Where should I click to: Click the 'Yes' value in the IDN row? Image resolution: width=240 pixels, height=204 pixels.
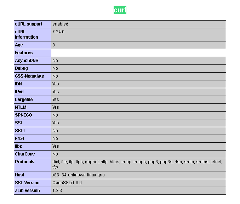click(x=56, y=84)
